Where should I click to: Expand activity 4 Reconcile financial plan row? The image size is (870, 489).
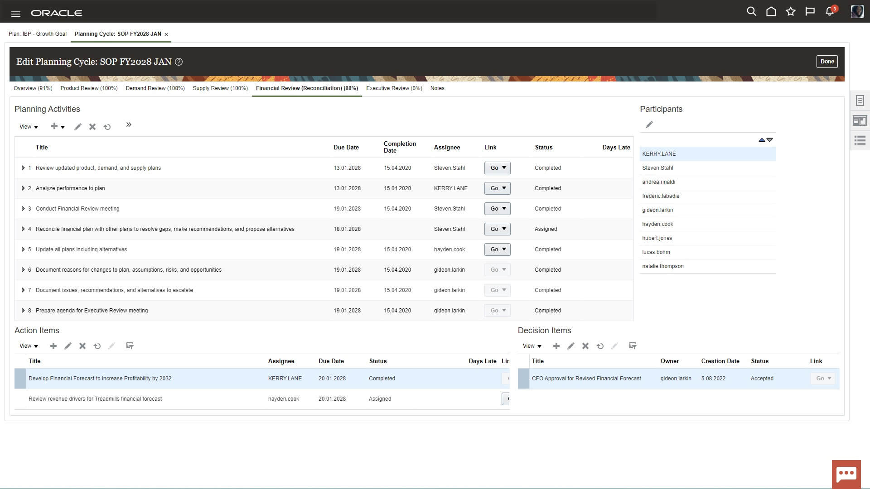(23, 229)
